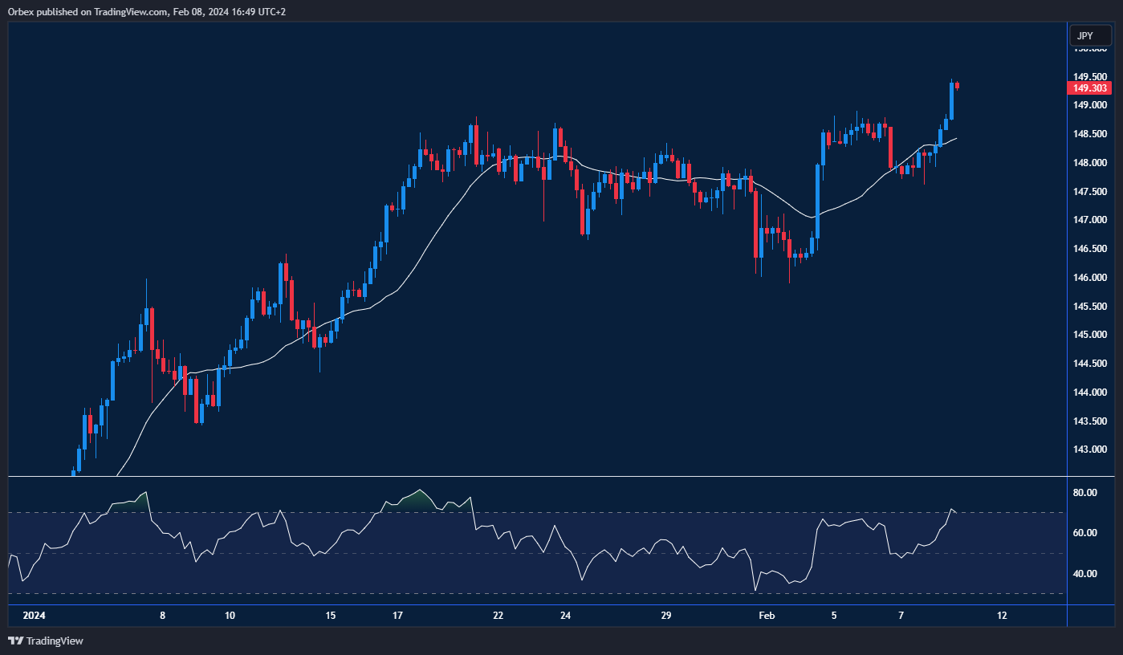Open the JPY currency selector
1123x655 pixels.
coord(1089,36)
